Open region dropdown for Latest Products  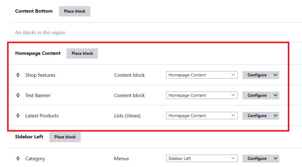click(202, 116)
